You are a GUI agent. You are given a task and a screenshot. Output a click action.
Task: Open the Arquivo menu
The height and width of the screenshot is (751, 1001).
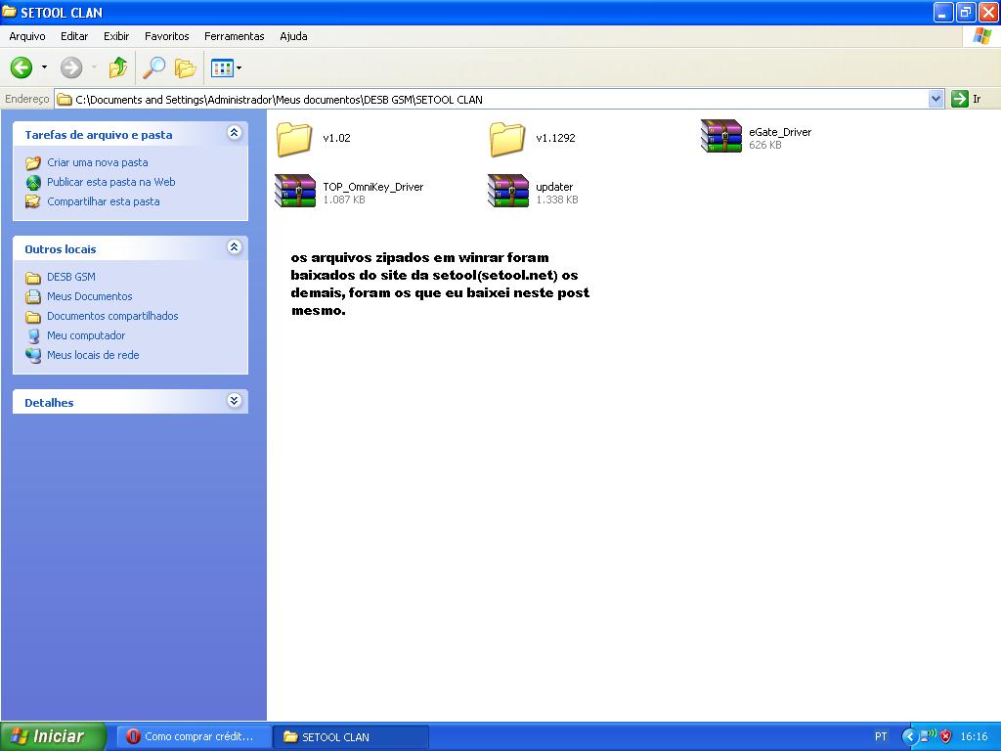[27, 36]
